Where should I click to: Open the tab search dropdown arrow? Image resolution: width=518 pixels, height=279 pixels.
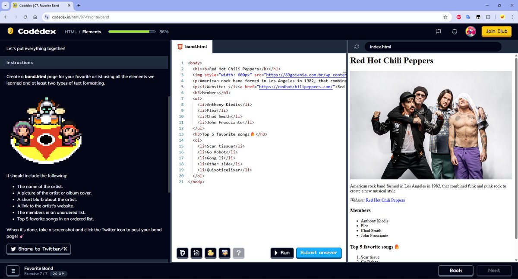pyautogui.click(x=4, y=5)
